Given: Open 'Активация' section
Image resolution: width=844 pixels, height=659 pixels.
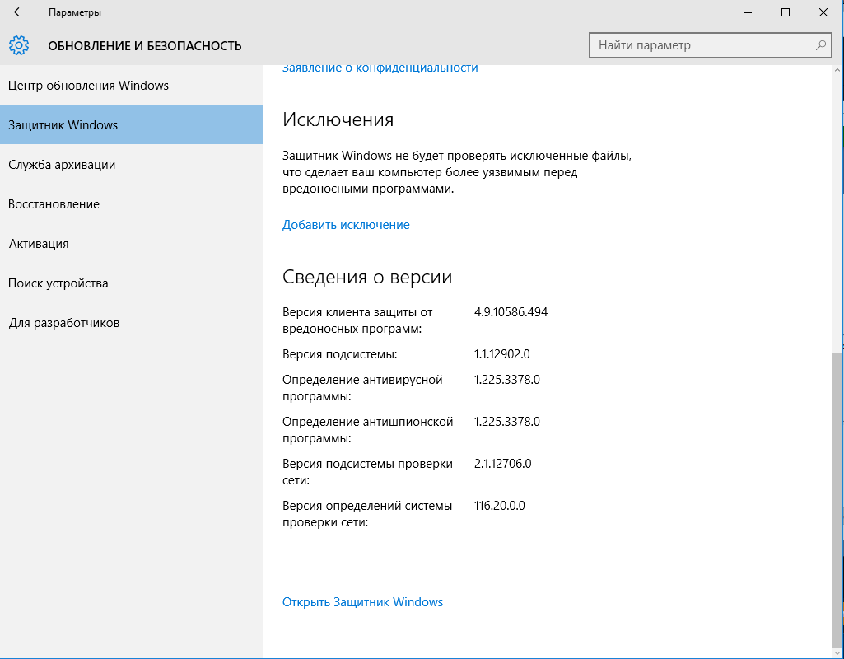Looking at the screenshot, I should (x=132, y=243).
